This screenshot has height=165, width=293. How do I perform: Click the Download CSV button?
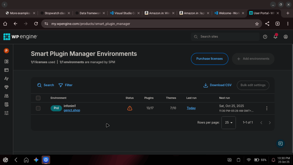(217, 85)
